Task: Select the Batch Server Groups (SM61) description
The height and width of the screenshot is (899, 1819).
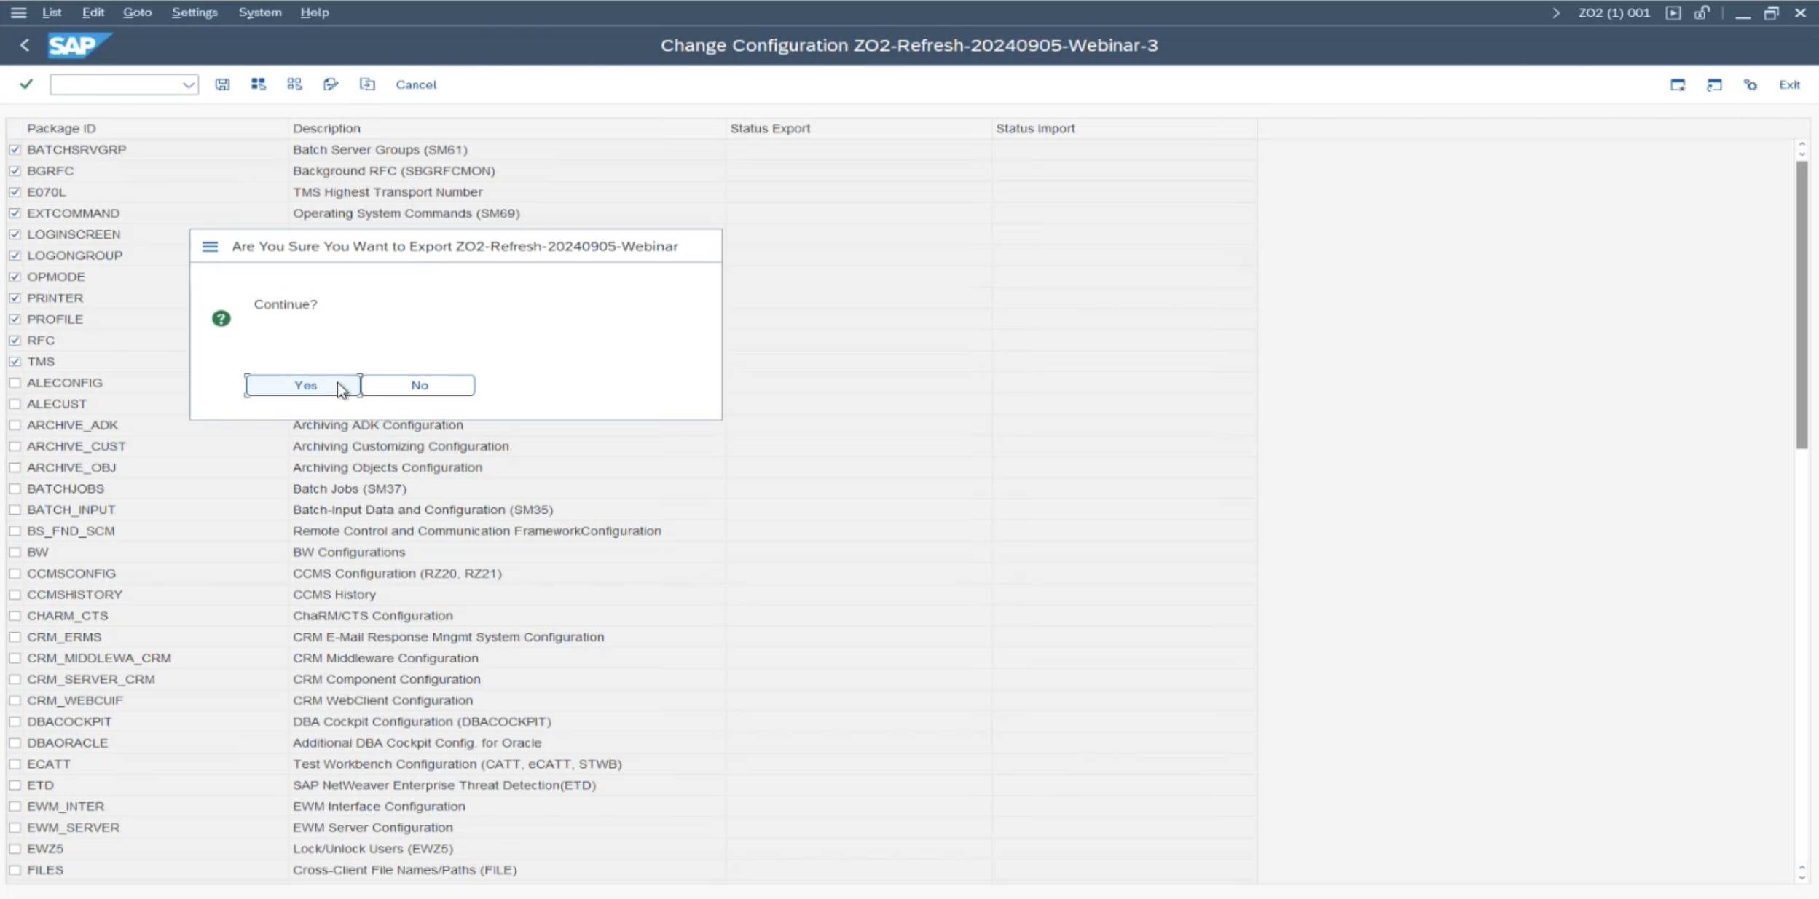Action: click(380, 149)
